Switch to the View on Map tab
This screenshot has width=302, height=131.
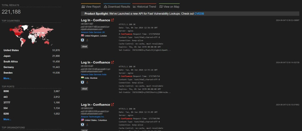169,7
